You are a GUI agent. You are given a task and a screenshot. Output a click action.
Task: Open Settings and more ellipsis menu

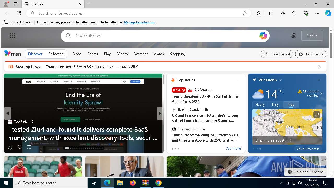tap(317, 13)
